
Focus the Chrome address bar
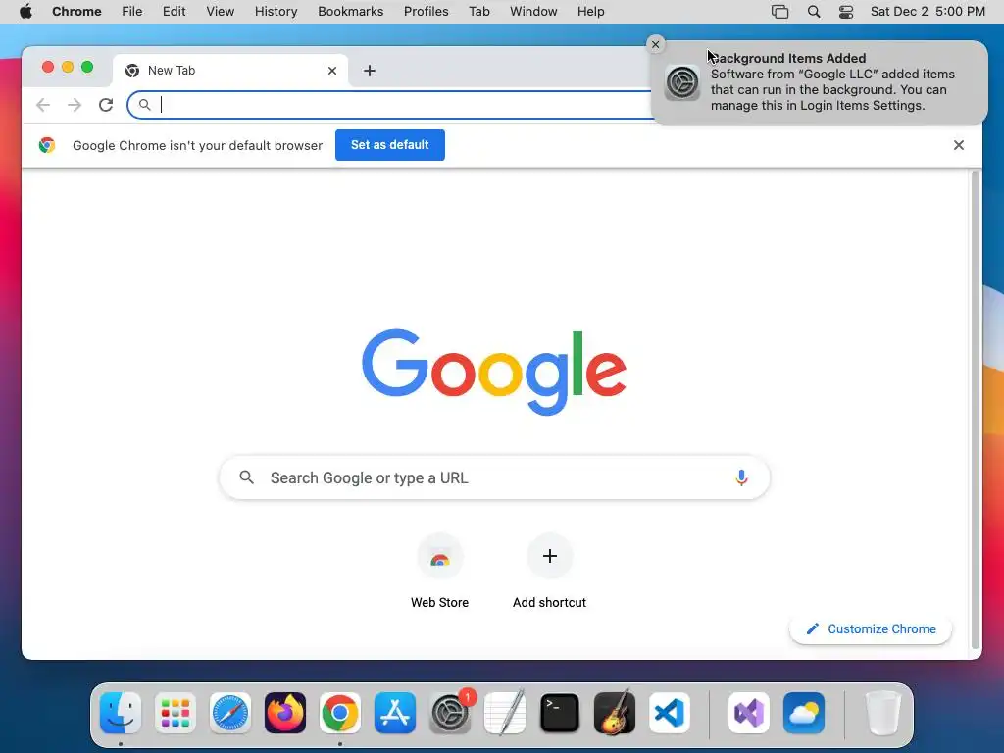pos(390,105)
